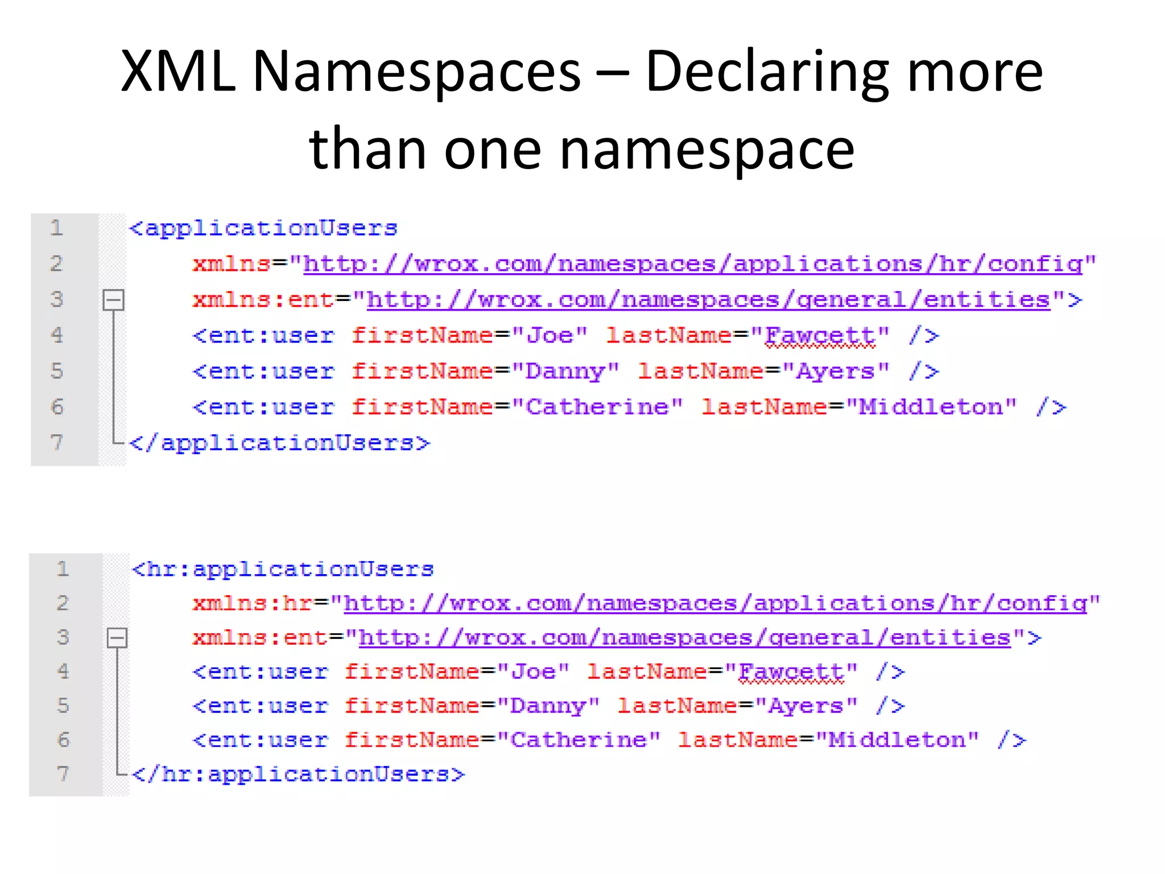
Task: Open the applications/hr/config link in top code
Action: (x=693, y=264)
